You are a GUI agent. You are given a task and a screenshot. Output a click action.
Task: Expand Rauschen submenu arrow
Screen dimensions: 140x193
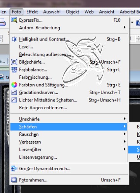click(x=124, y=134)
